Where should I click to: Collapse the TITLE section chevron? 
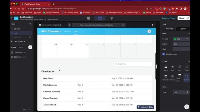click(x=189, y=87)
